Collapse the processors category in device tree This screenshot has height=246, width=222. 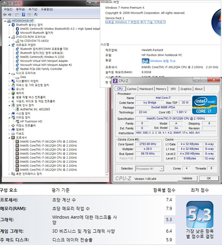click(9, 137)
